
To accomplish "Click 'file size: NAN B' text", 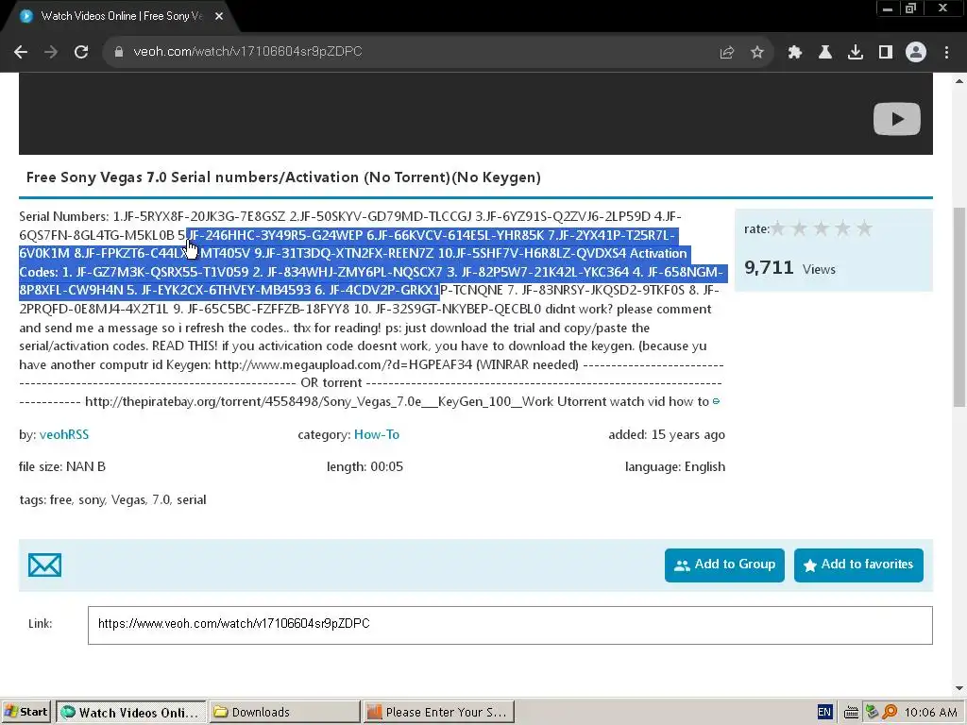I will coord(62,466).
